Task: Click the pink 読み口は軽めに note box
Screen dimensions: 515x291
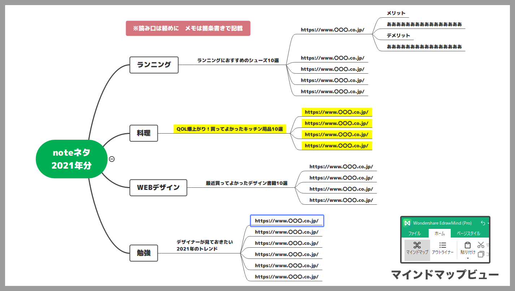Action: click(188, 29)
